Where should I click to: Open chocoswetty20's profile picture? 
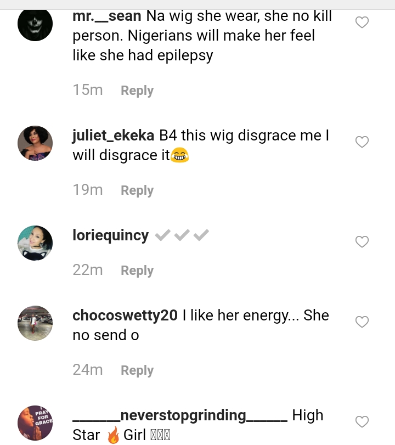pos(35,323)
